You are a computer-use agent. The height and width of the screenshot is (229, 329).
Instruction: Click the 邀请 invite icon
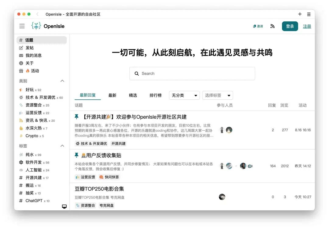pyautogui.click(x=258, y=26)
